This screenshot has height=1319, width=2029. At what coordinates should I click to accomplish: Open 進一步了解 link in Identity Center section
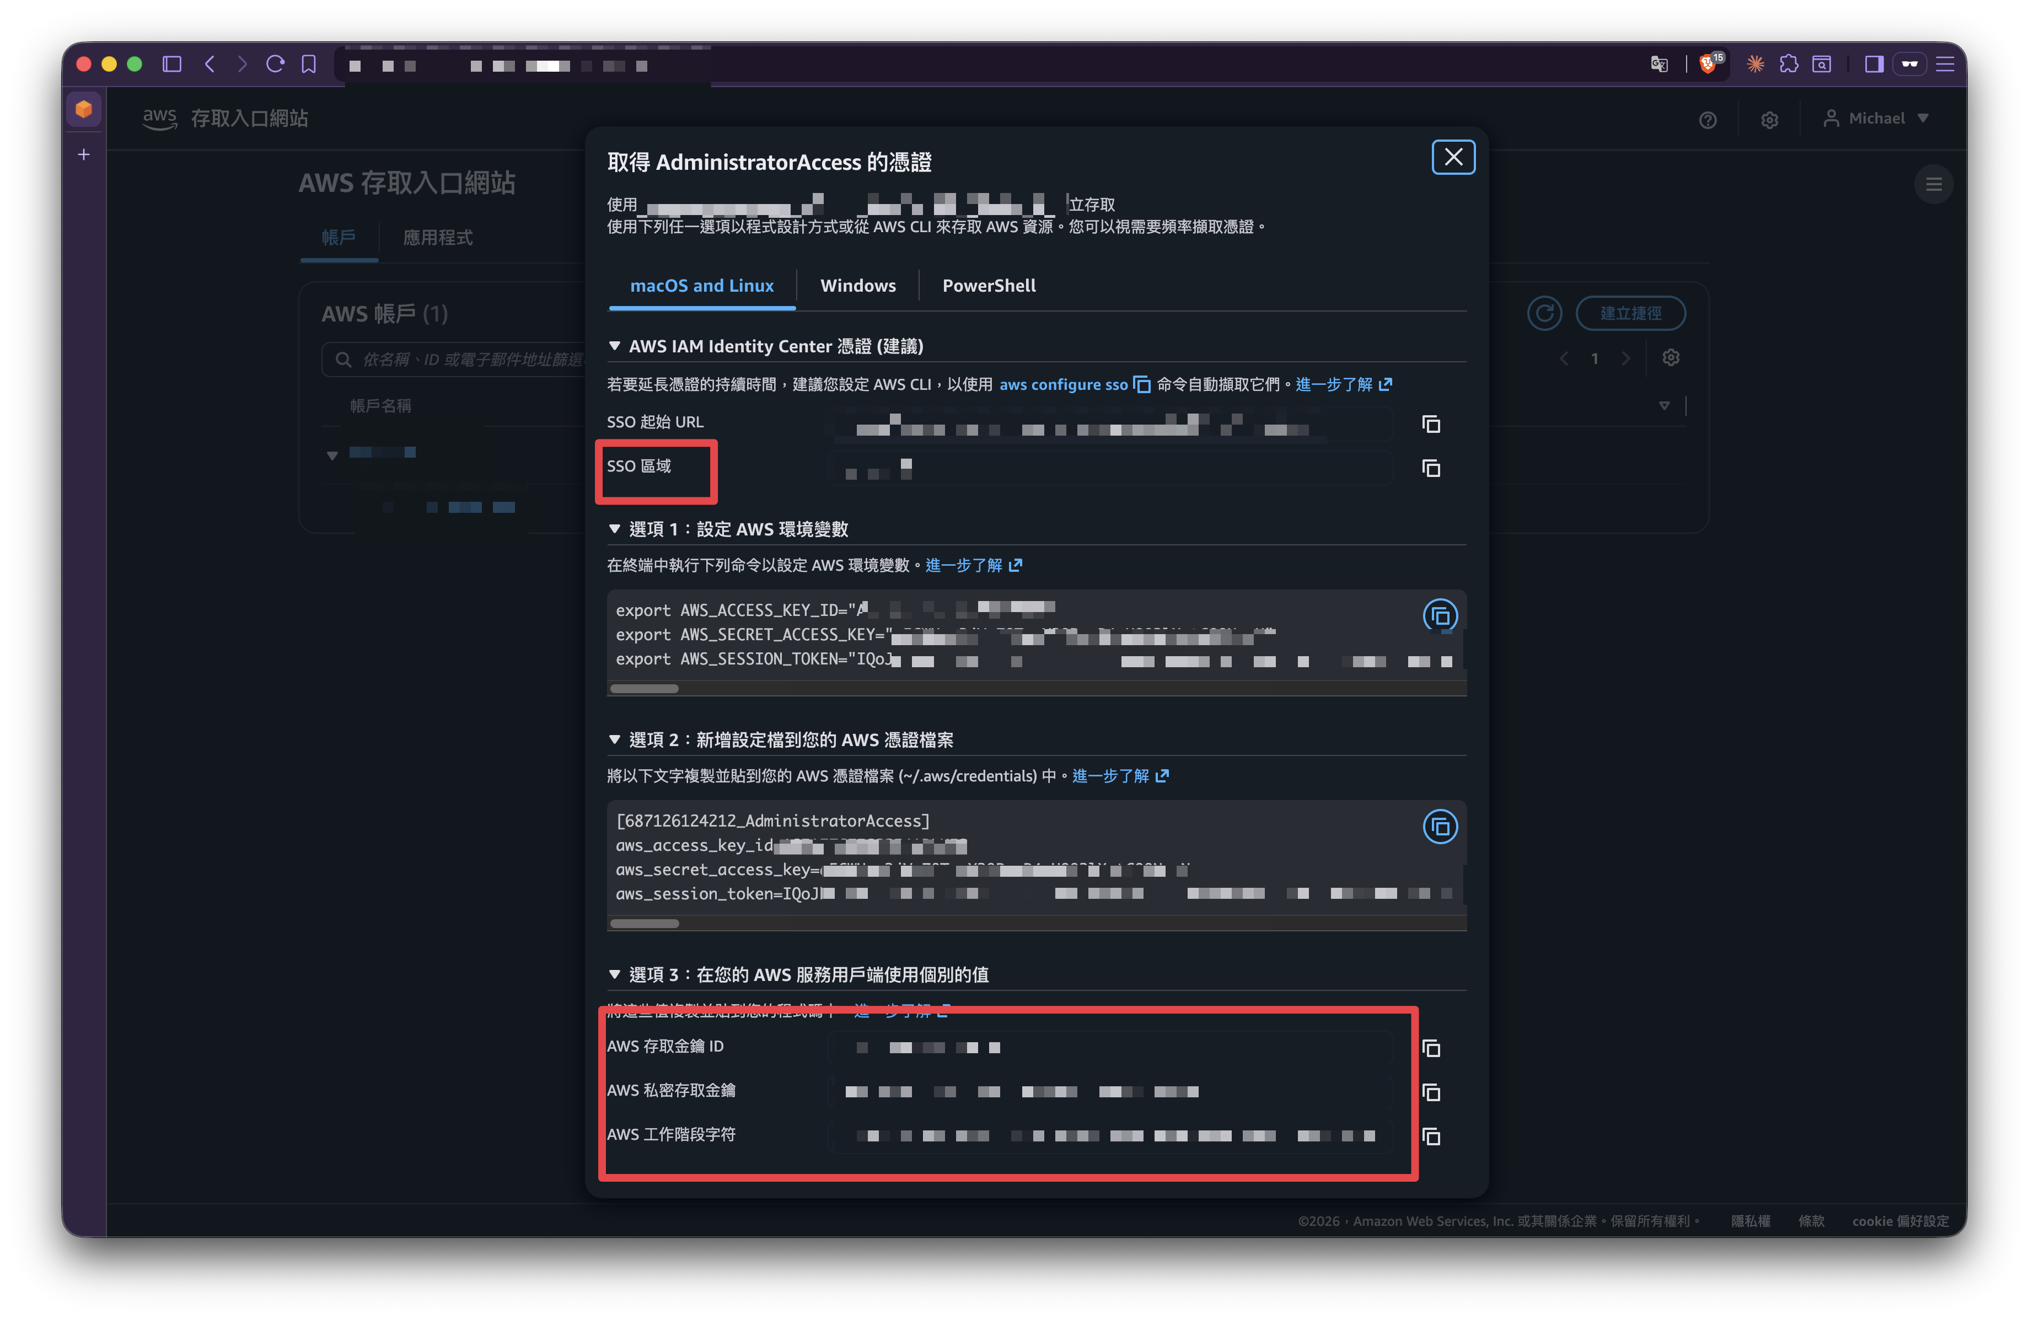[x=1344, y=384]
